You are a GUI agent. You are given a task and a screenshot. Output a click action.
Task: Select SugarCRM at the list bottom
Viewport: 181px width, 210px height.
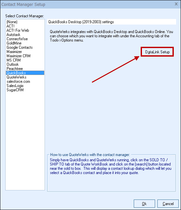click(x=25, y=90)
